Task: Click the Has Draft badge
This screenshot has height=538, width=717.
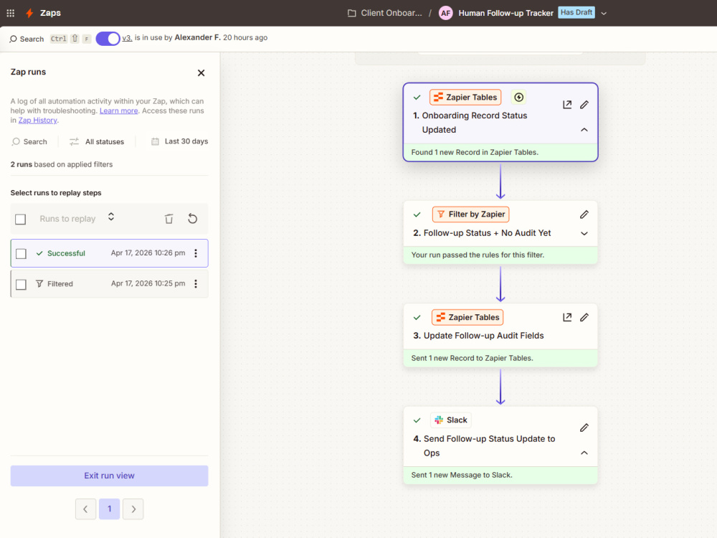Action: click(576, 13)
